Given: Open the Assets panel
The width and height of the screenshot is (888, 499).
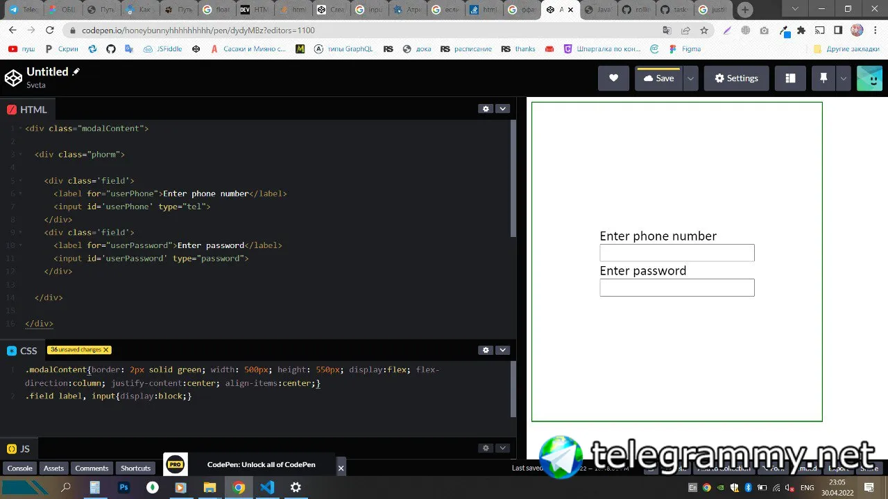Looking at the screenshot, I should pyautogui.click(x=53, y=468).
